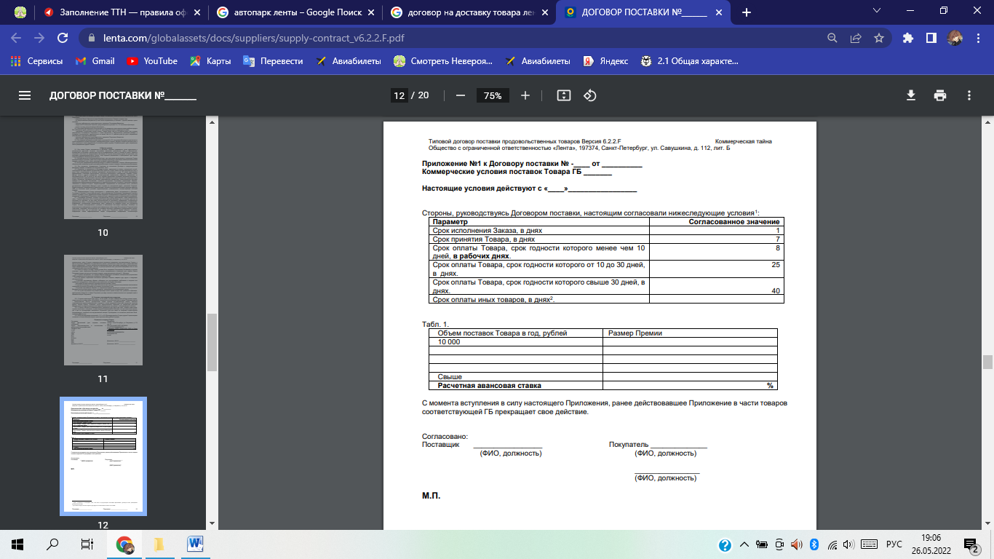
Task: Go back to previous page in browser
Action: click(x=17, y=38)
